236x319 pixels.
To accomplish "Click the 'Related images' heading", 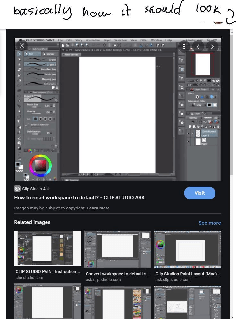I will pos(32,222).
